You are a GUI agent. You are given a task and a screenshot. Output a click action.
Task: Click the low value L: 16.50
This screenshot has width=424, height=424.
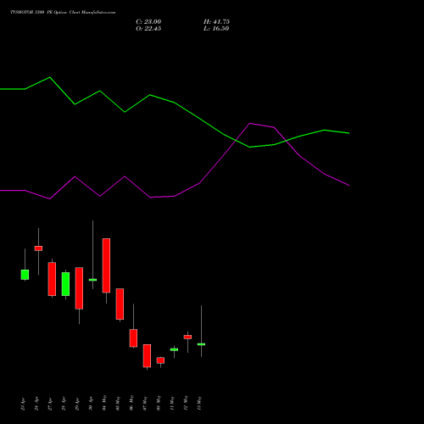(216, 29)
